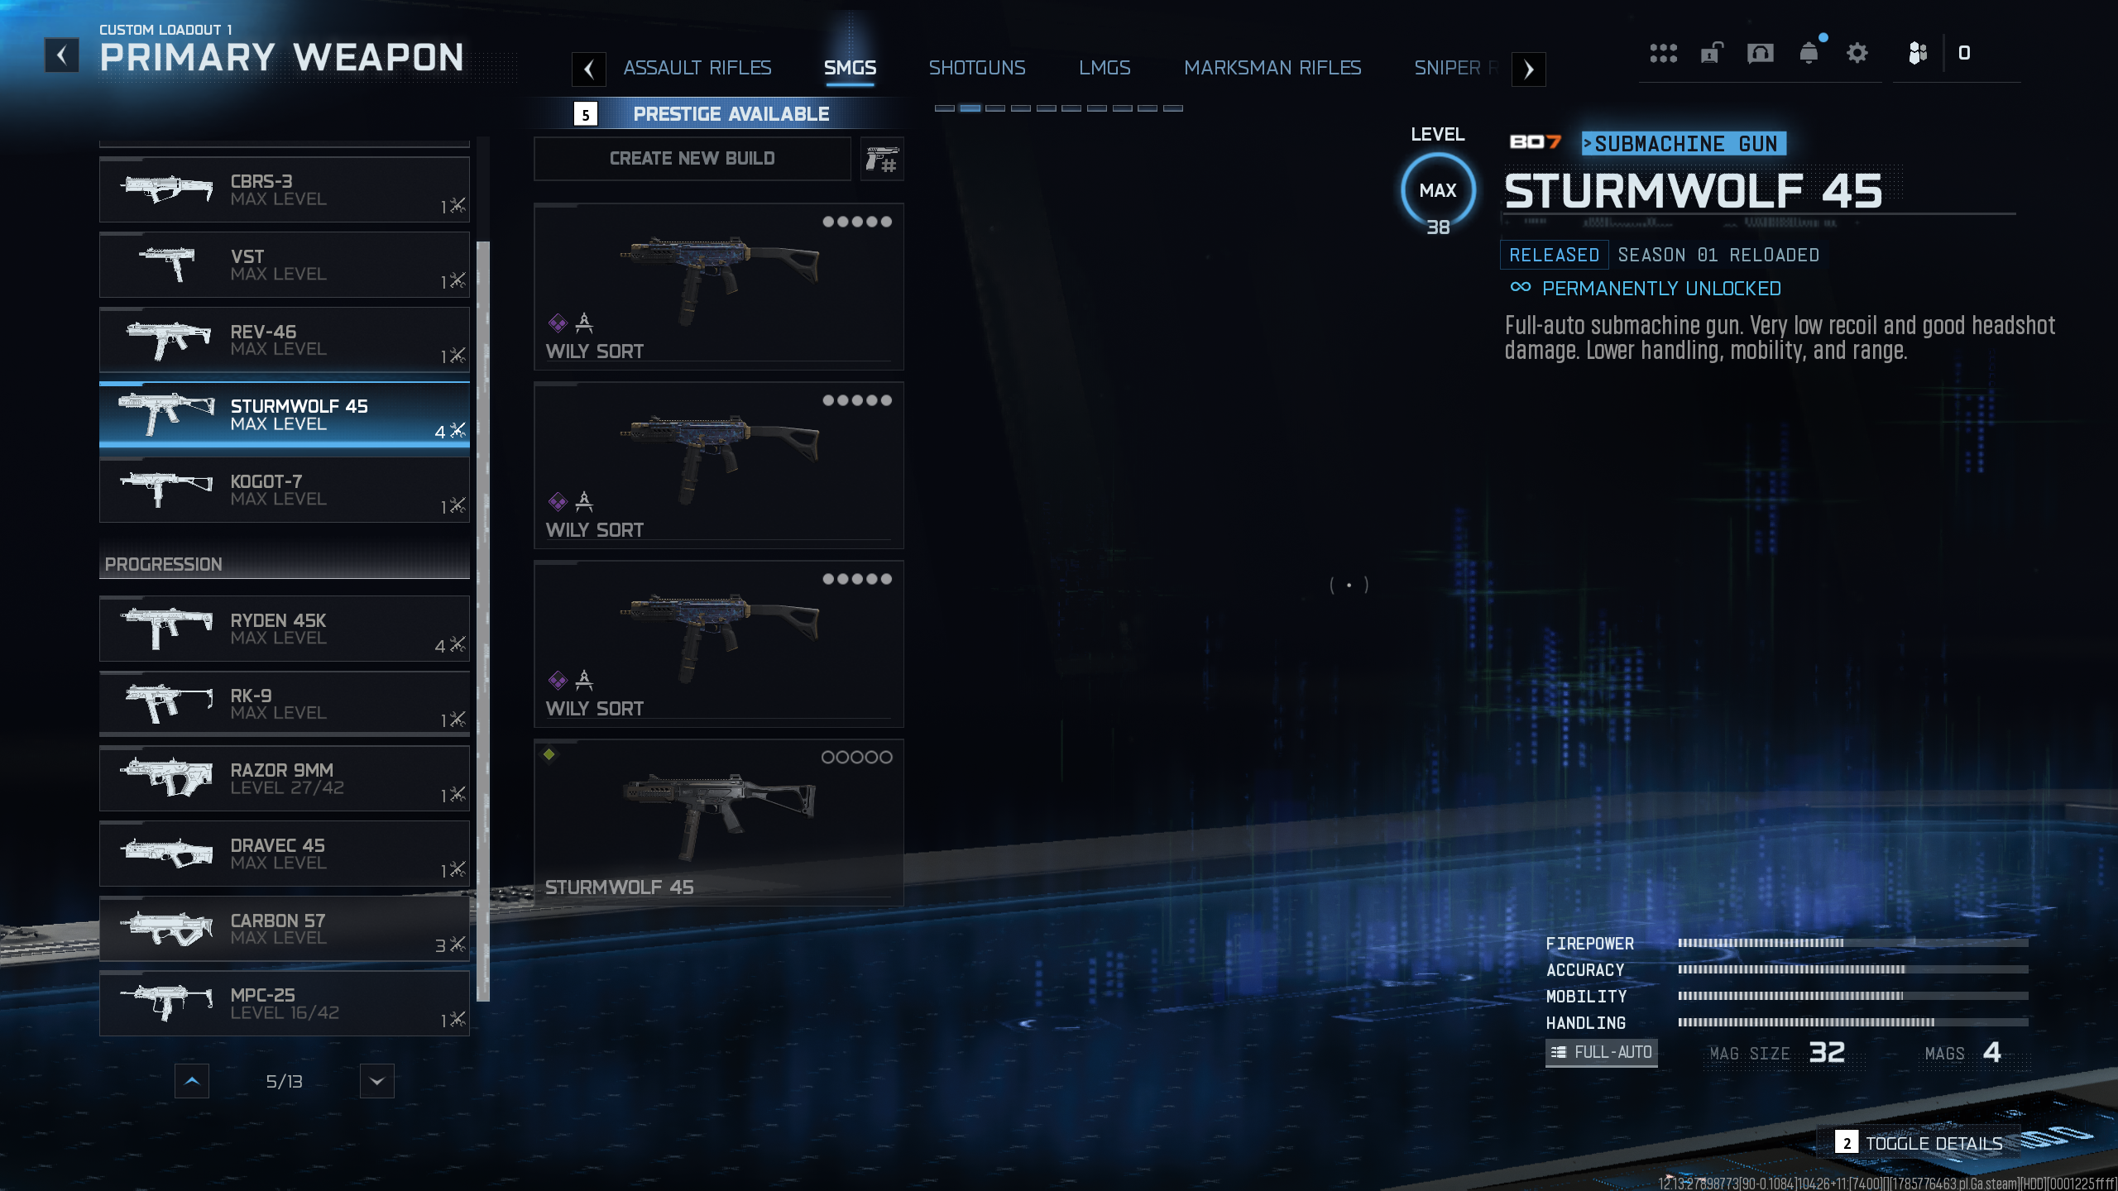Select the first Wily Sort build thumbnail
This screenshot has height=1191, width=2118.
tap(719, 286)
